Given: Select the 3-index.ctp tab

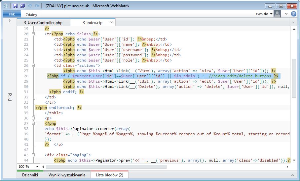Looking at the screenshot, I should pyautogui.click(x=93, y=22).
